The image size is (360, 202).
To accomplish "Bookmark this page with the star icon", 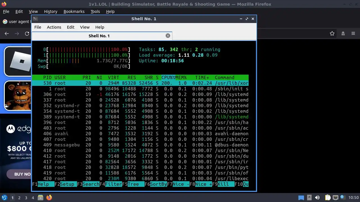I will tap(332, 33).
